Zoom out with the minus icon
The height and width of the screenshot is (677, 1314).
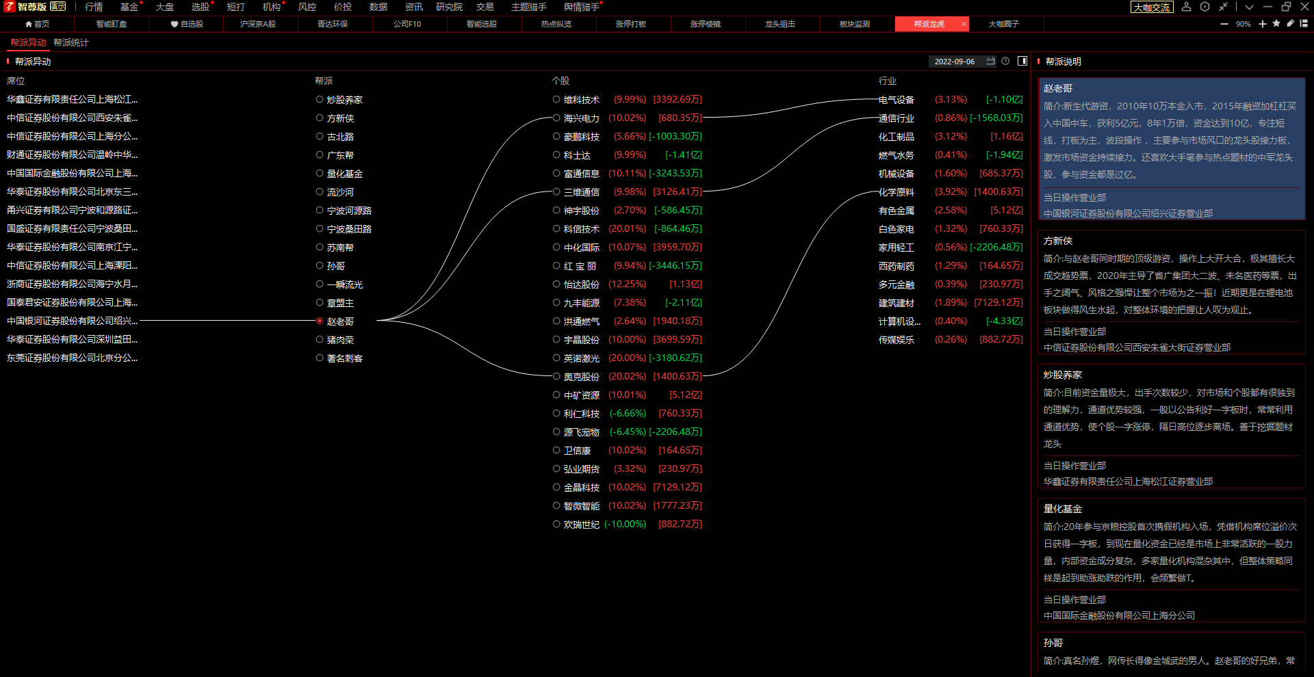[x=1224, y=24]
